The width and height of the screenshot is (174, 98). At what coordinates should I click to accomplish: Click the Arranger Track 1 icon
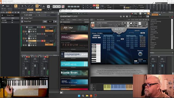(22, 18)
